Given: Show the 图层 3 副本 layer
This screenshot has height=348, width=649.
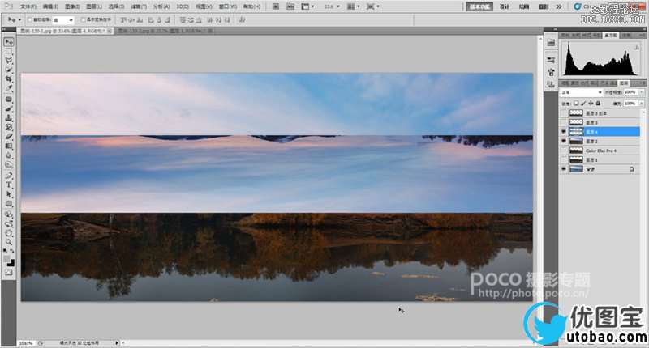Looking at the screenshot, I should point(563,113).
